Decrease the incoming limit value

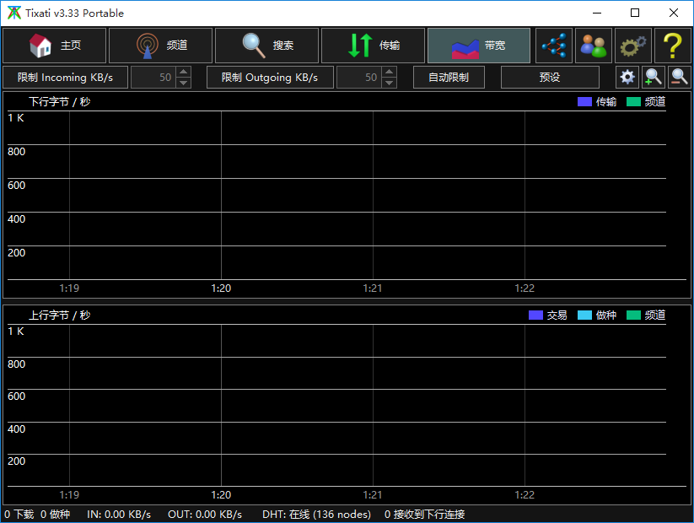pos(183,83)
